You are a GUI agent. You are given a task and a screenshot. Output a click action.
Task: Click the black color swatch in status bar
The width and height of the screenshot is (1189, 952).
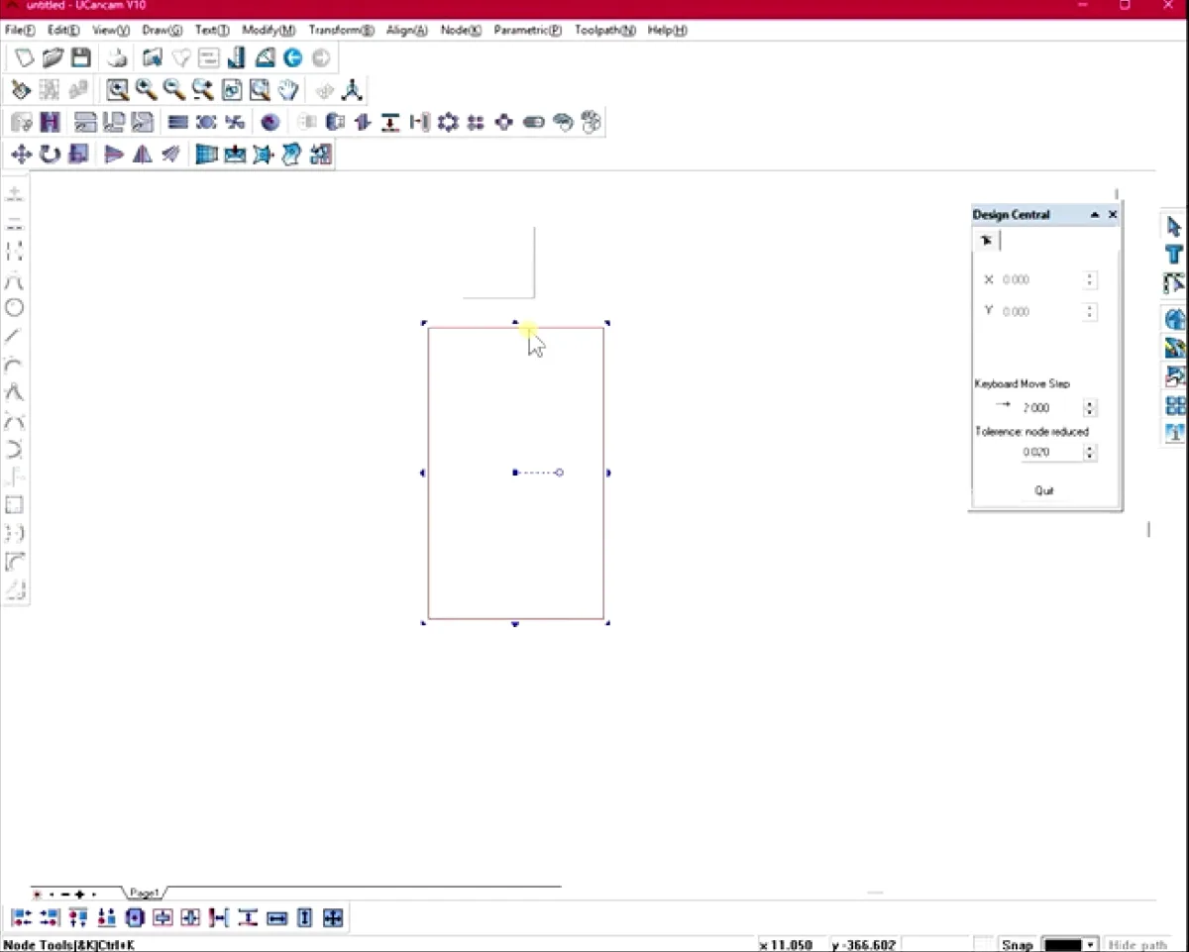(x=1063, y=944)
